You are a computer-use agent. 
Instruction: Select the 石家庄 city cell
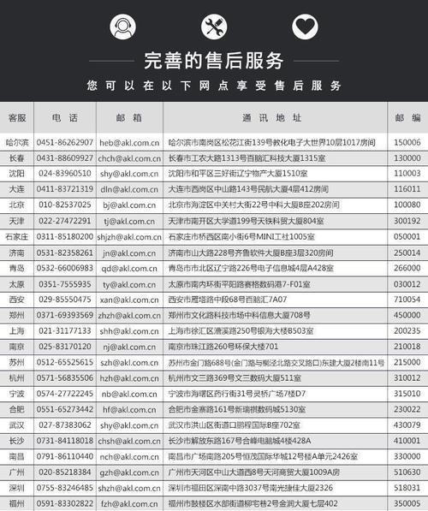coord(17,236)
